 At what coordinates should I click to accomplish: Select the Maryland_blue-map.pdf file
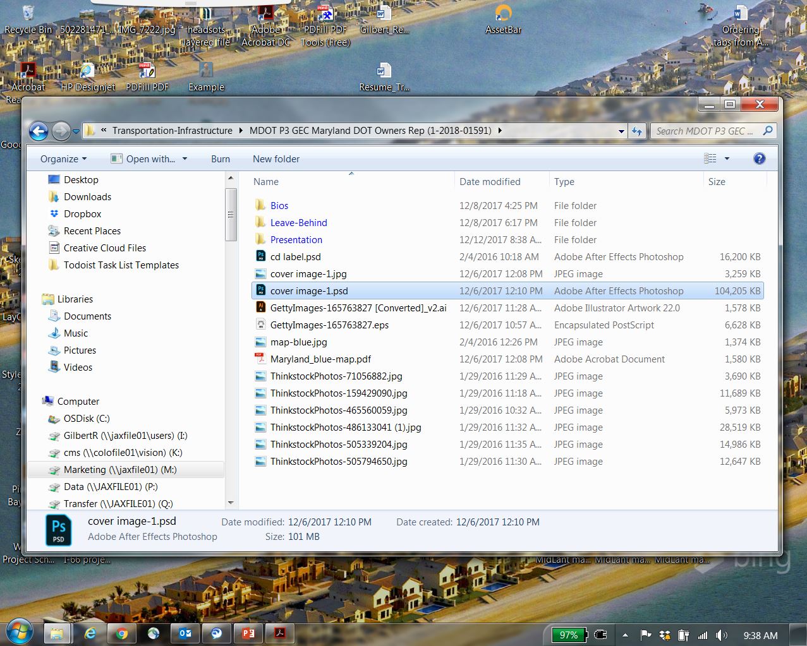(x=320, y=359)
